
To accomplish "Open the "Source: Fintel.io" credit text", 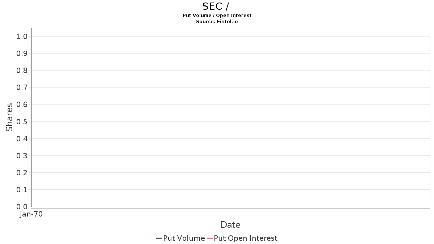I will coord(217,22).
